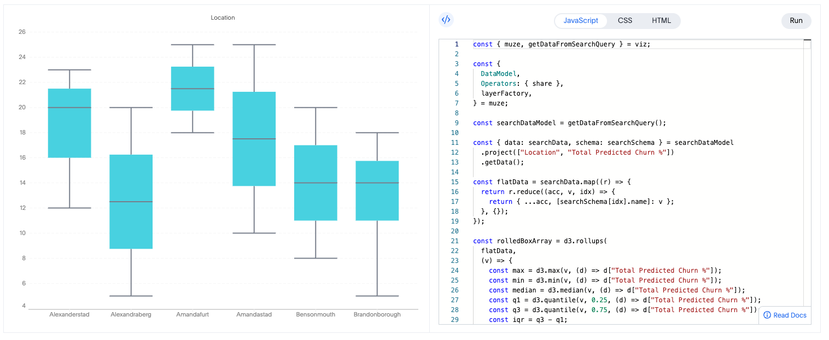The height and width of the screenshot is (340, 829).
Task: Click the info icon beside Read Docs
Action: (x=768, y=315)
